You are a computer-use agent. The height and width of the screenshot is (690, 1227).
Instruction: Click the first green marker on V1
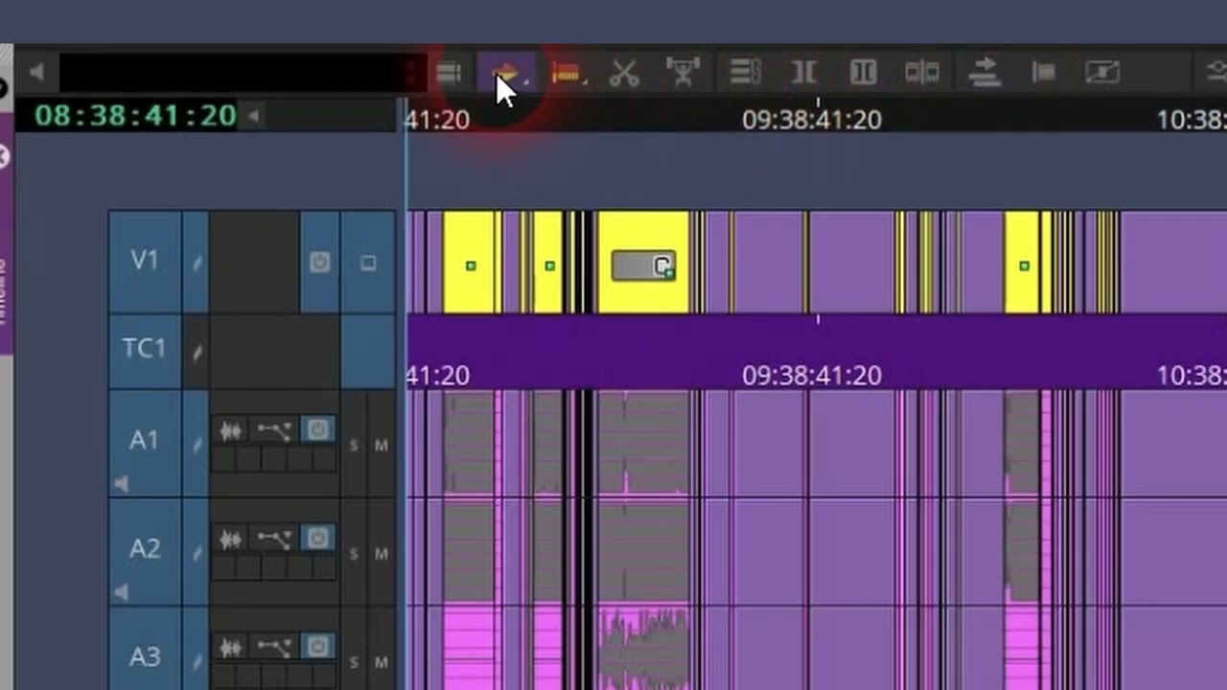(471, 265)
